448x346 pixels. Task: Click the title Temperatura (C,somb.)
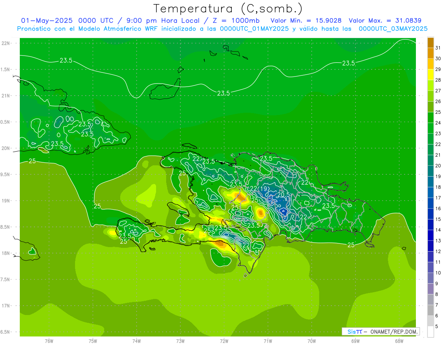(228, 9)
